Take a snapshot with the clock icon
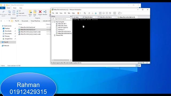This screenshot has height=96, width=171. pos(89,13)
